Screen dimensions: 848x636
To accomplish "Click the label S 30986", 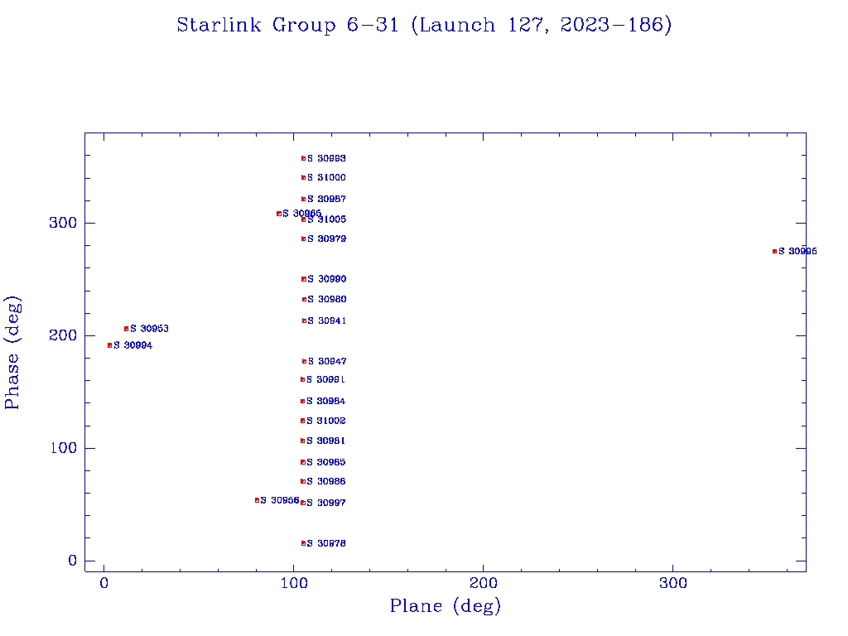I will [326, 481].
